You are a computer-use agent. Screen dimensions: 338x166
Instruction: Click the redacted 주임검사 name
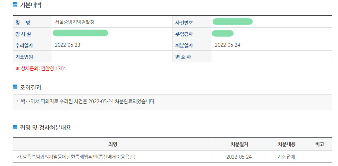[222, 33]
